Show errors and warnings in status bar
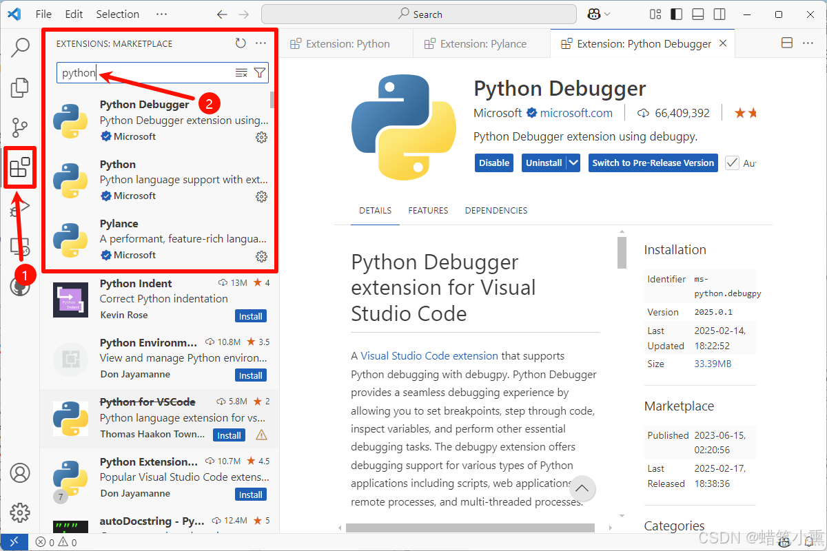827x551 pixels. tap(57, 542)
